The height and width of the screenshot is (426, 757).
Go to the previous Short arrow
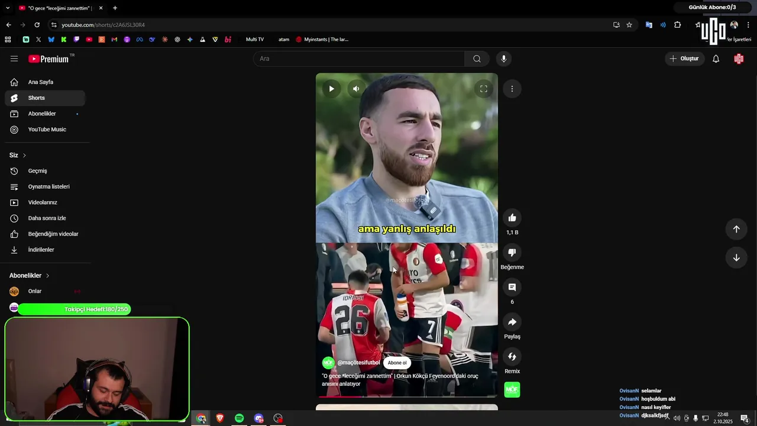[x=736, y=229]
